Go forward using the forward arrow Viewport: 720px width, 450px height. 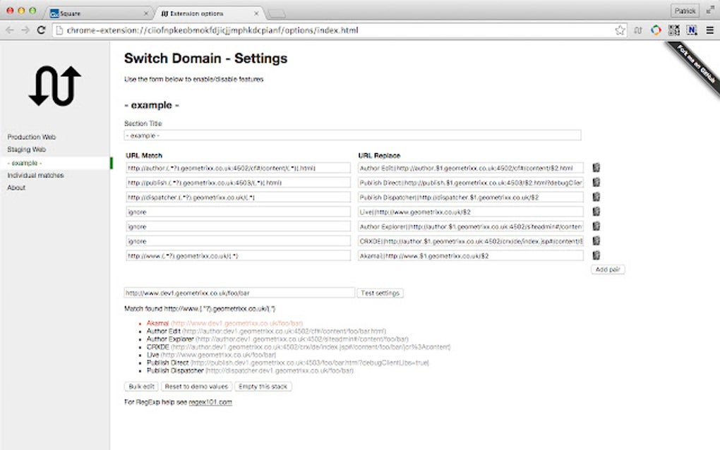pos(25,30)
